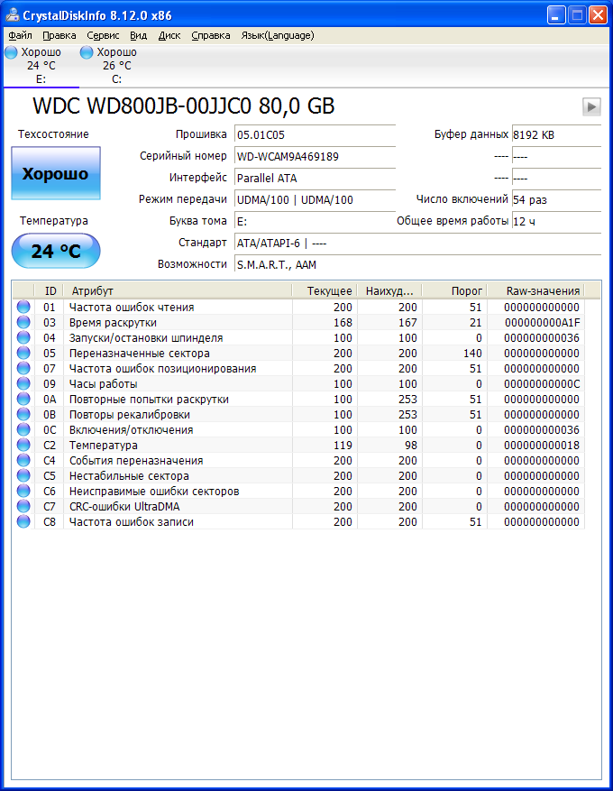Click raw value 000000000A1F
The width and height of the screenshot is (613, 791).
click(x=543, y=322)
